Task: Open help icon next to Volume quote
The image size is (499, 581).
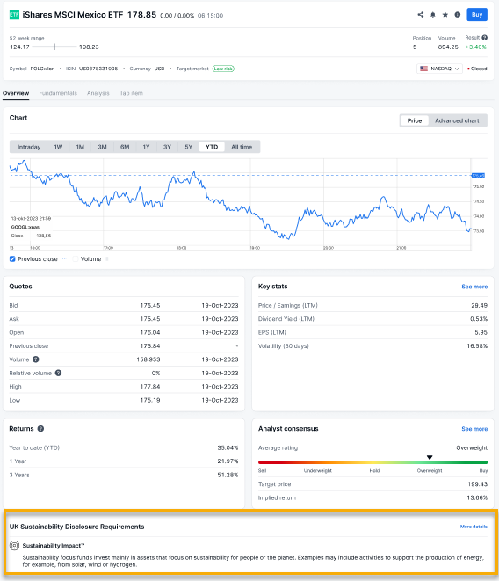Action: 35,359
